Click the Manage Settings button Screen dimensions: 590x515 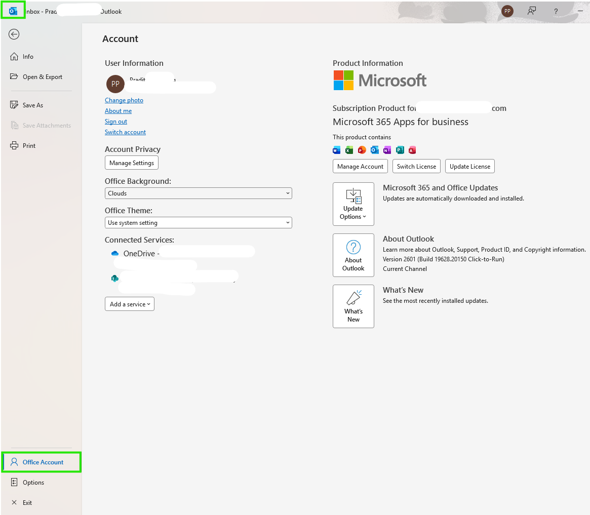132,163
